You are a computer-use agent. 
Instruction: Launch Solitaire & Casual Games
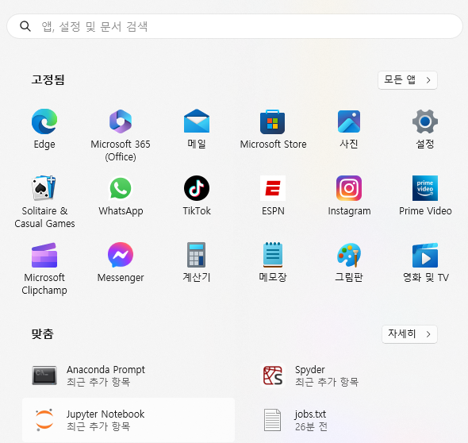click(44, 188)
